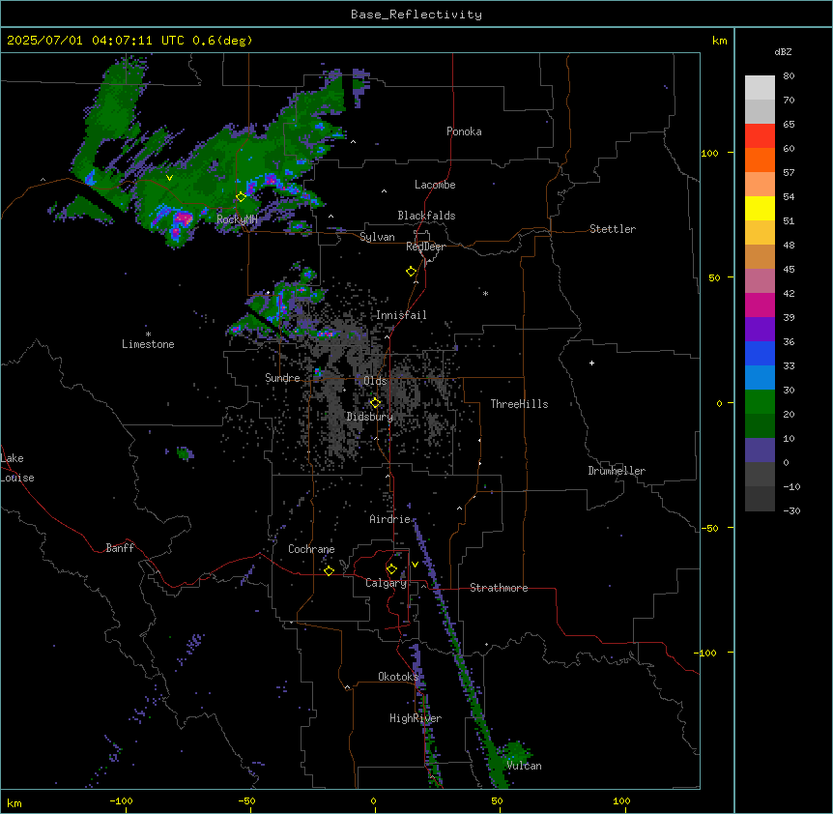Image resolution: width=833 pixels, height=814 pixels.
Task: Click the Okotoks label
Action: 398,677
